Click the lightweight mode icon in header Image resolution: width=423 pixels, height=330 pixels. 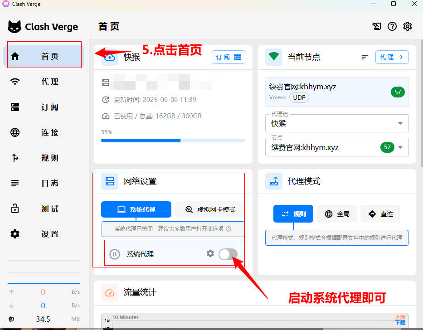tap(377, 26)
